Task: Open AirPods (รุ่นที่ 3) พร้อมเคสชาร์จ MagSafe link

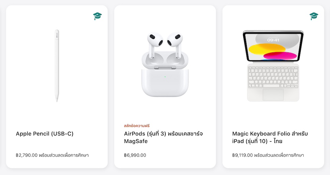Action: point(163,137)
